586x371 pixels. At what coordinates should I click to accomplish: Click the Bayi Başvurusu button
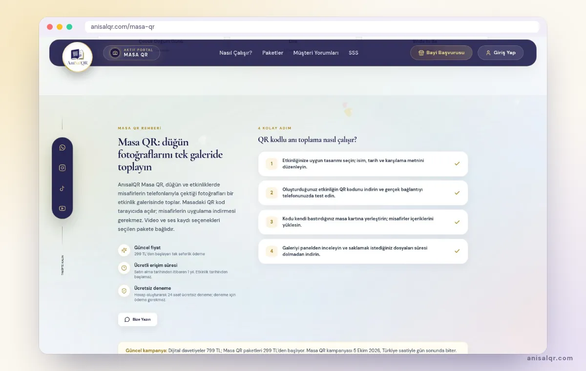441,53
